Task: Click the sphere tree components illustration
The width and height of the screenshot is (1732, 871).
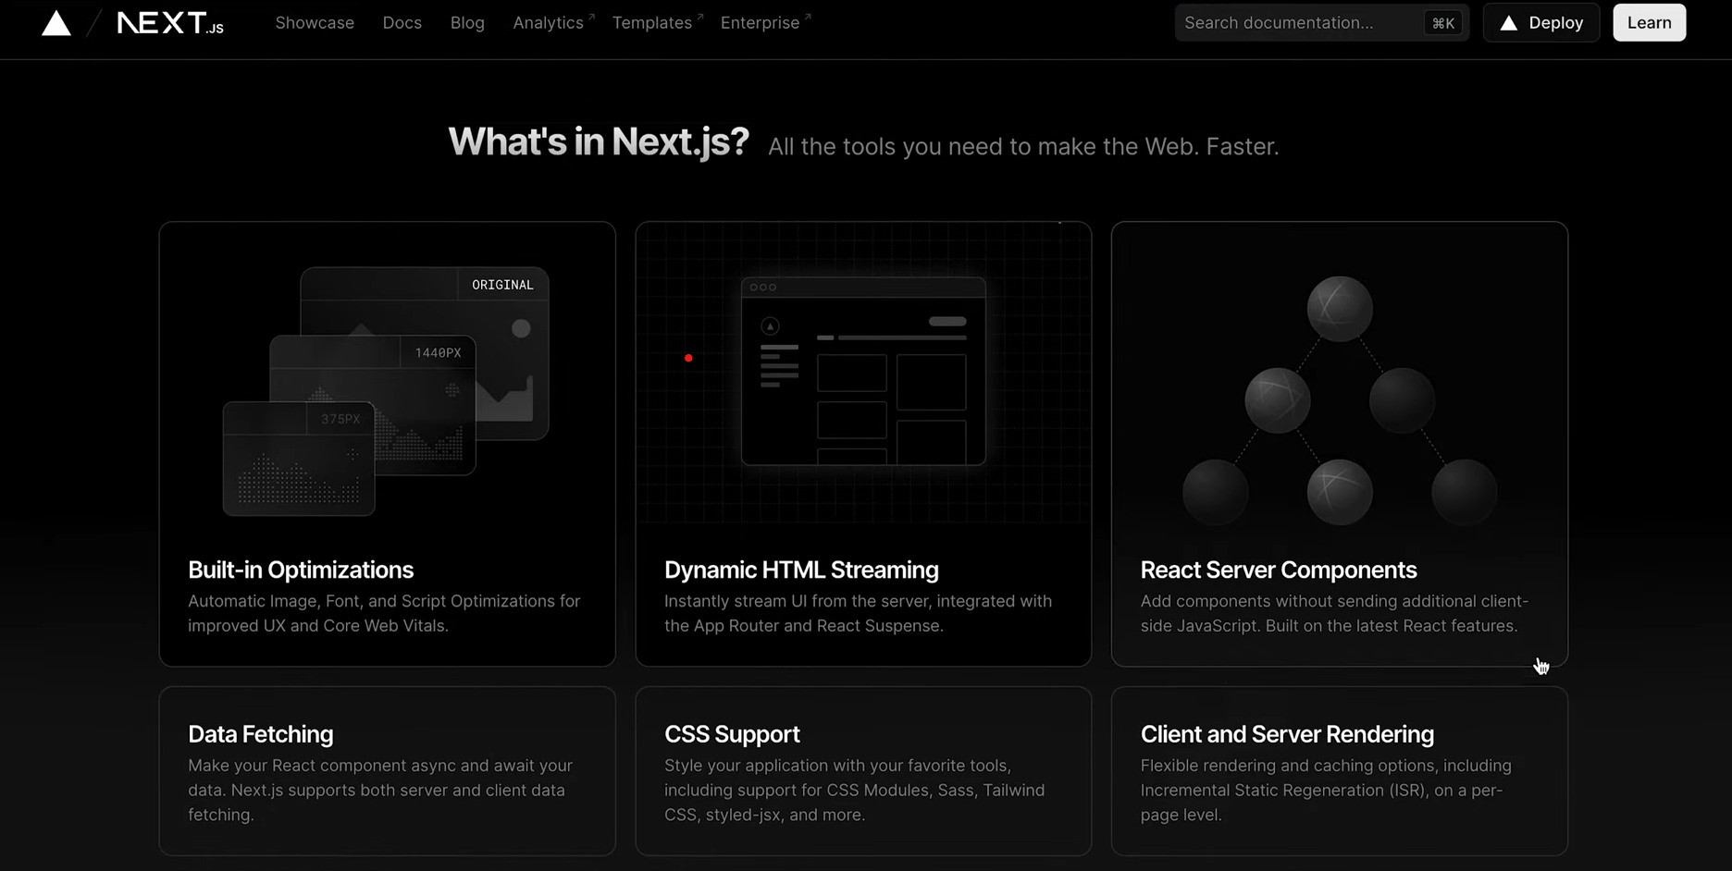Action: pos(1339,399)
